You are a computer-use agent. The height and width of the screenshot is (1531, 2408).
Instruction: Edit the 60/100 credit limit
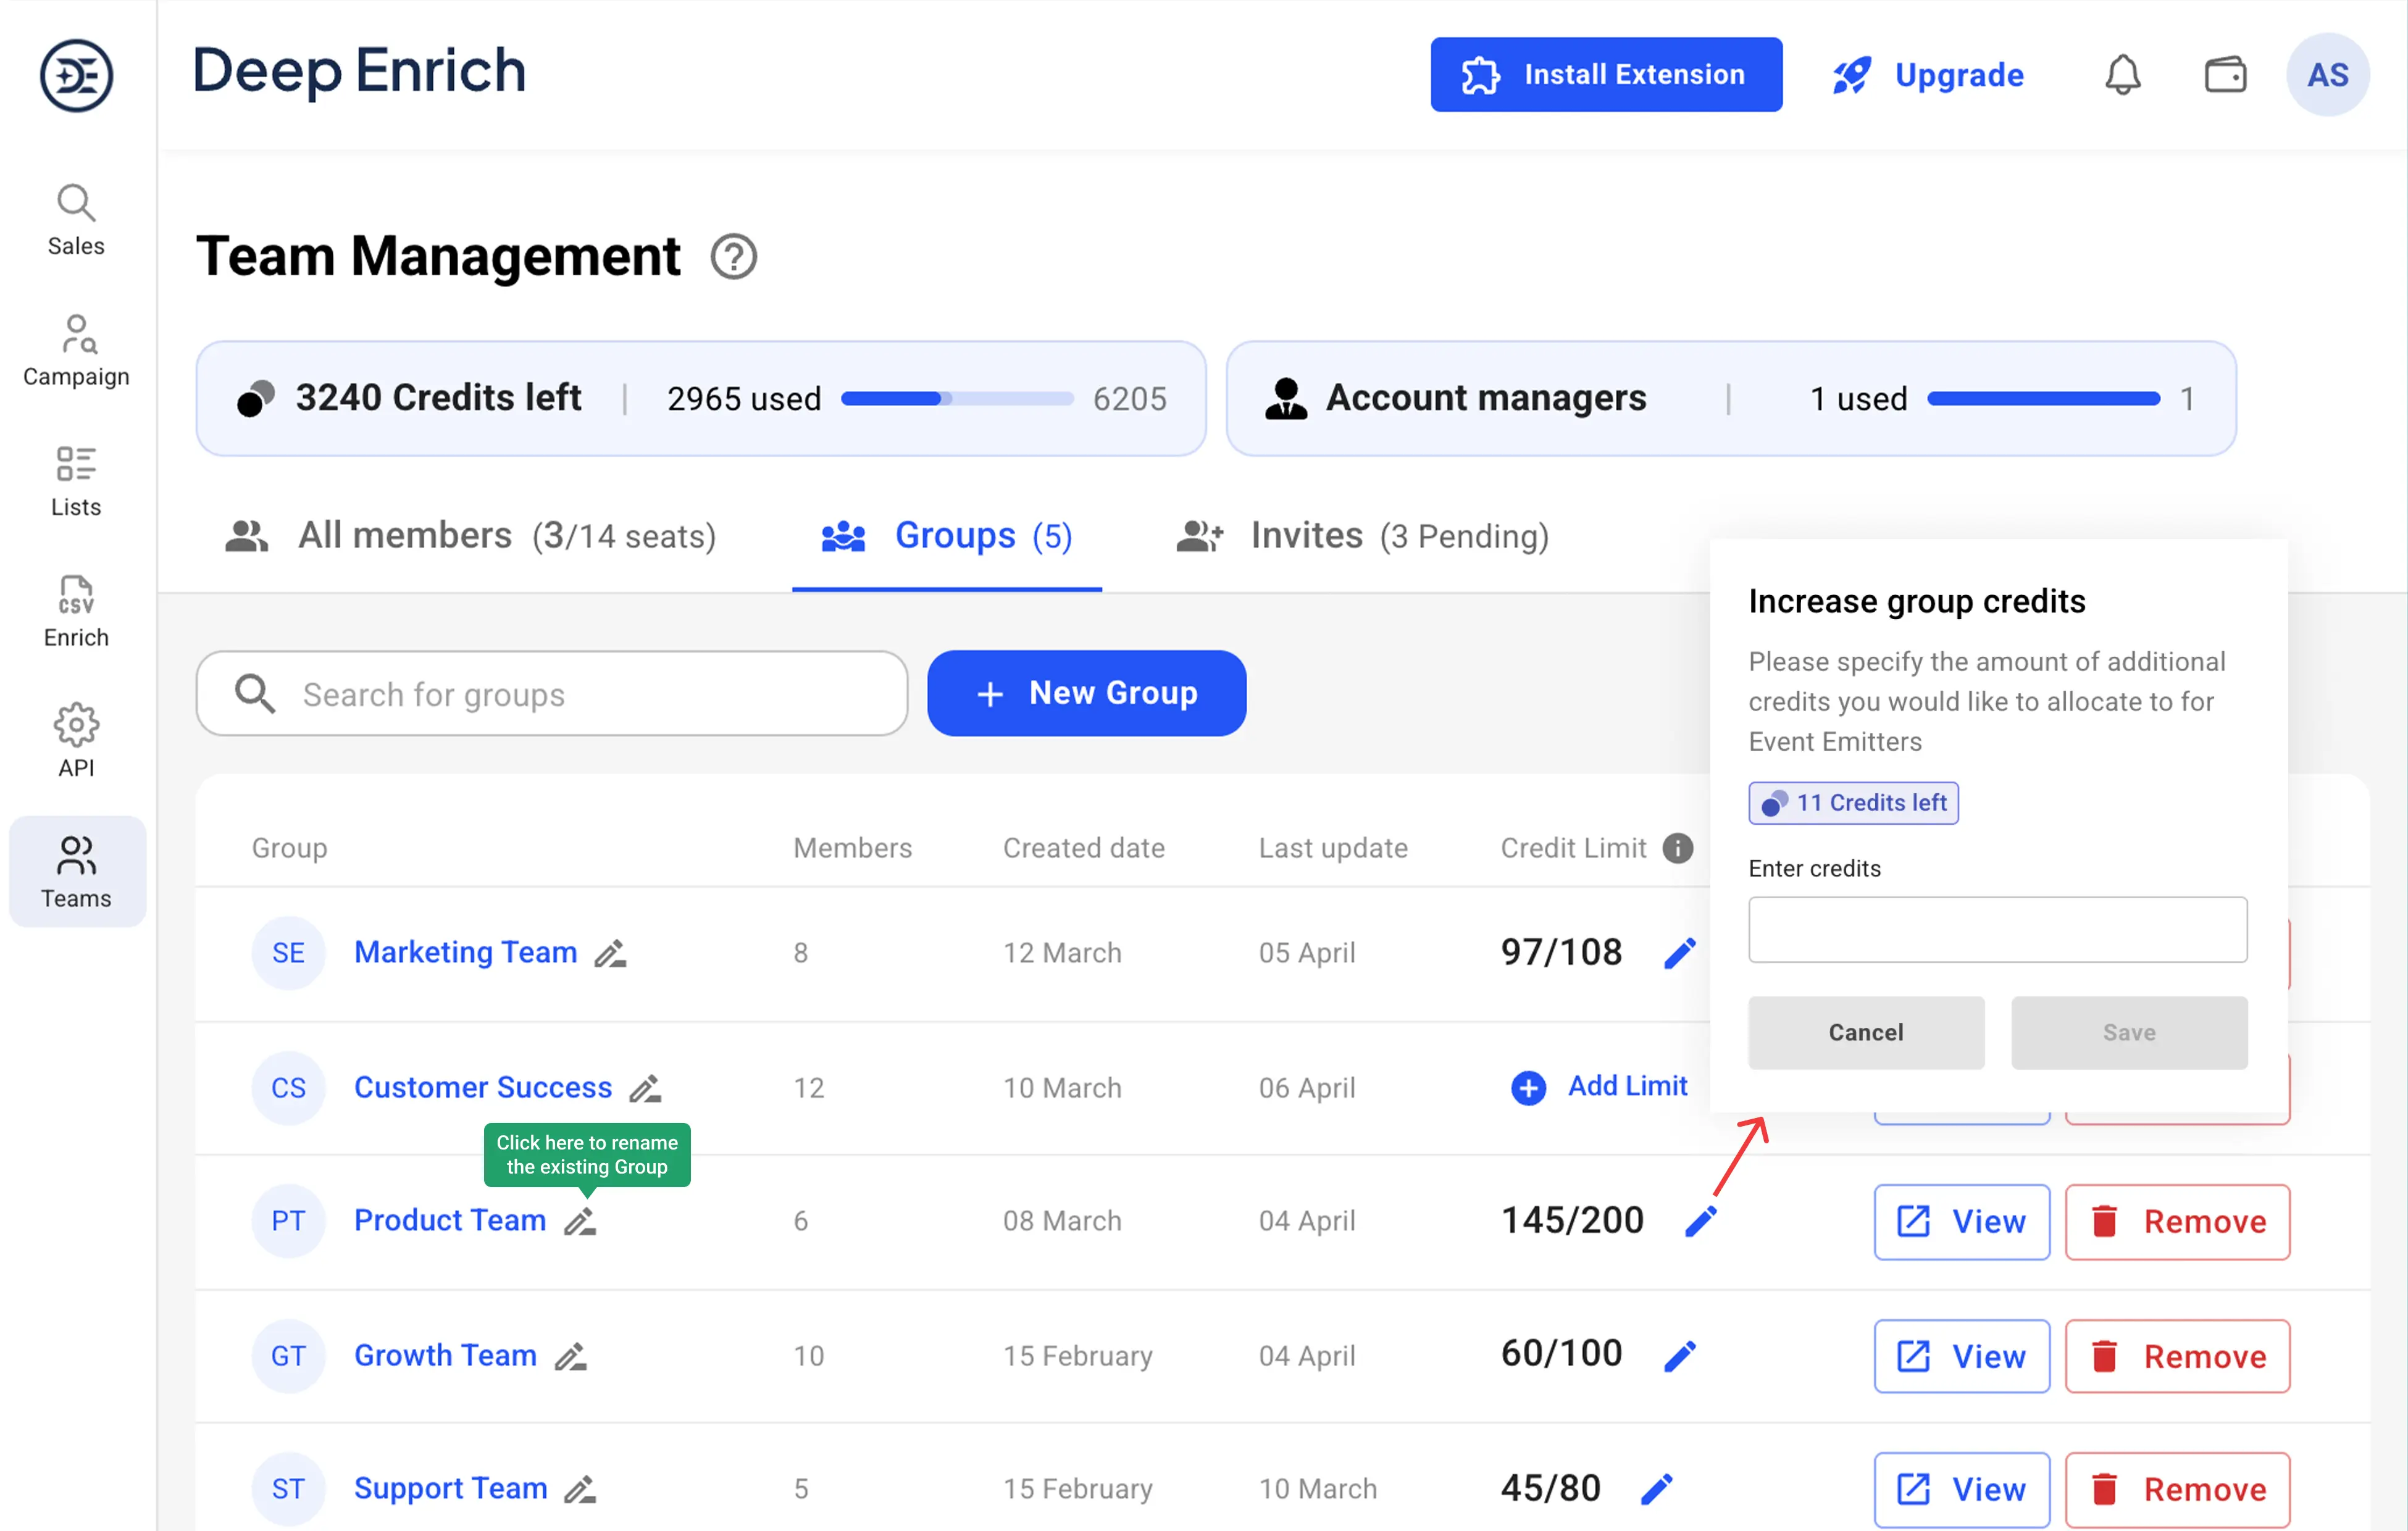coord(1679,1356)
